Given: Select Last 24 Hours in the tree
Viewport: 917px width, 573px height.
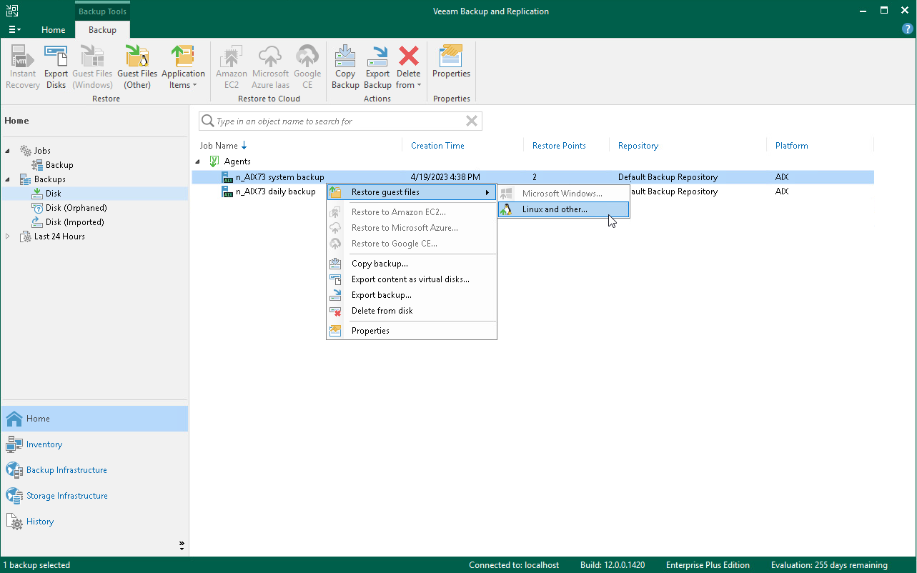Looking at the screenshot, I should [x=59, y=236].
